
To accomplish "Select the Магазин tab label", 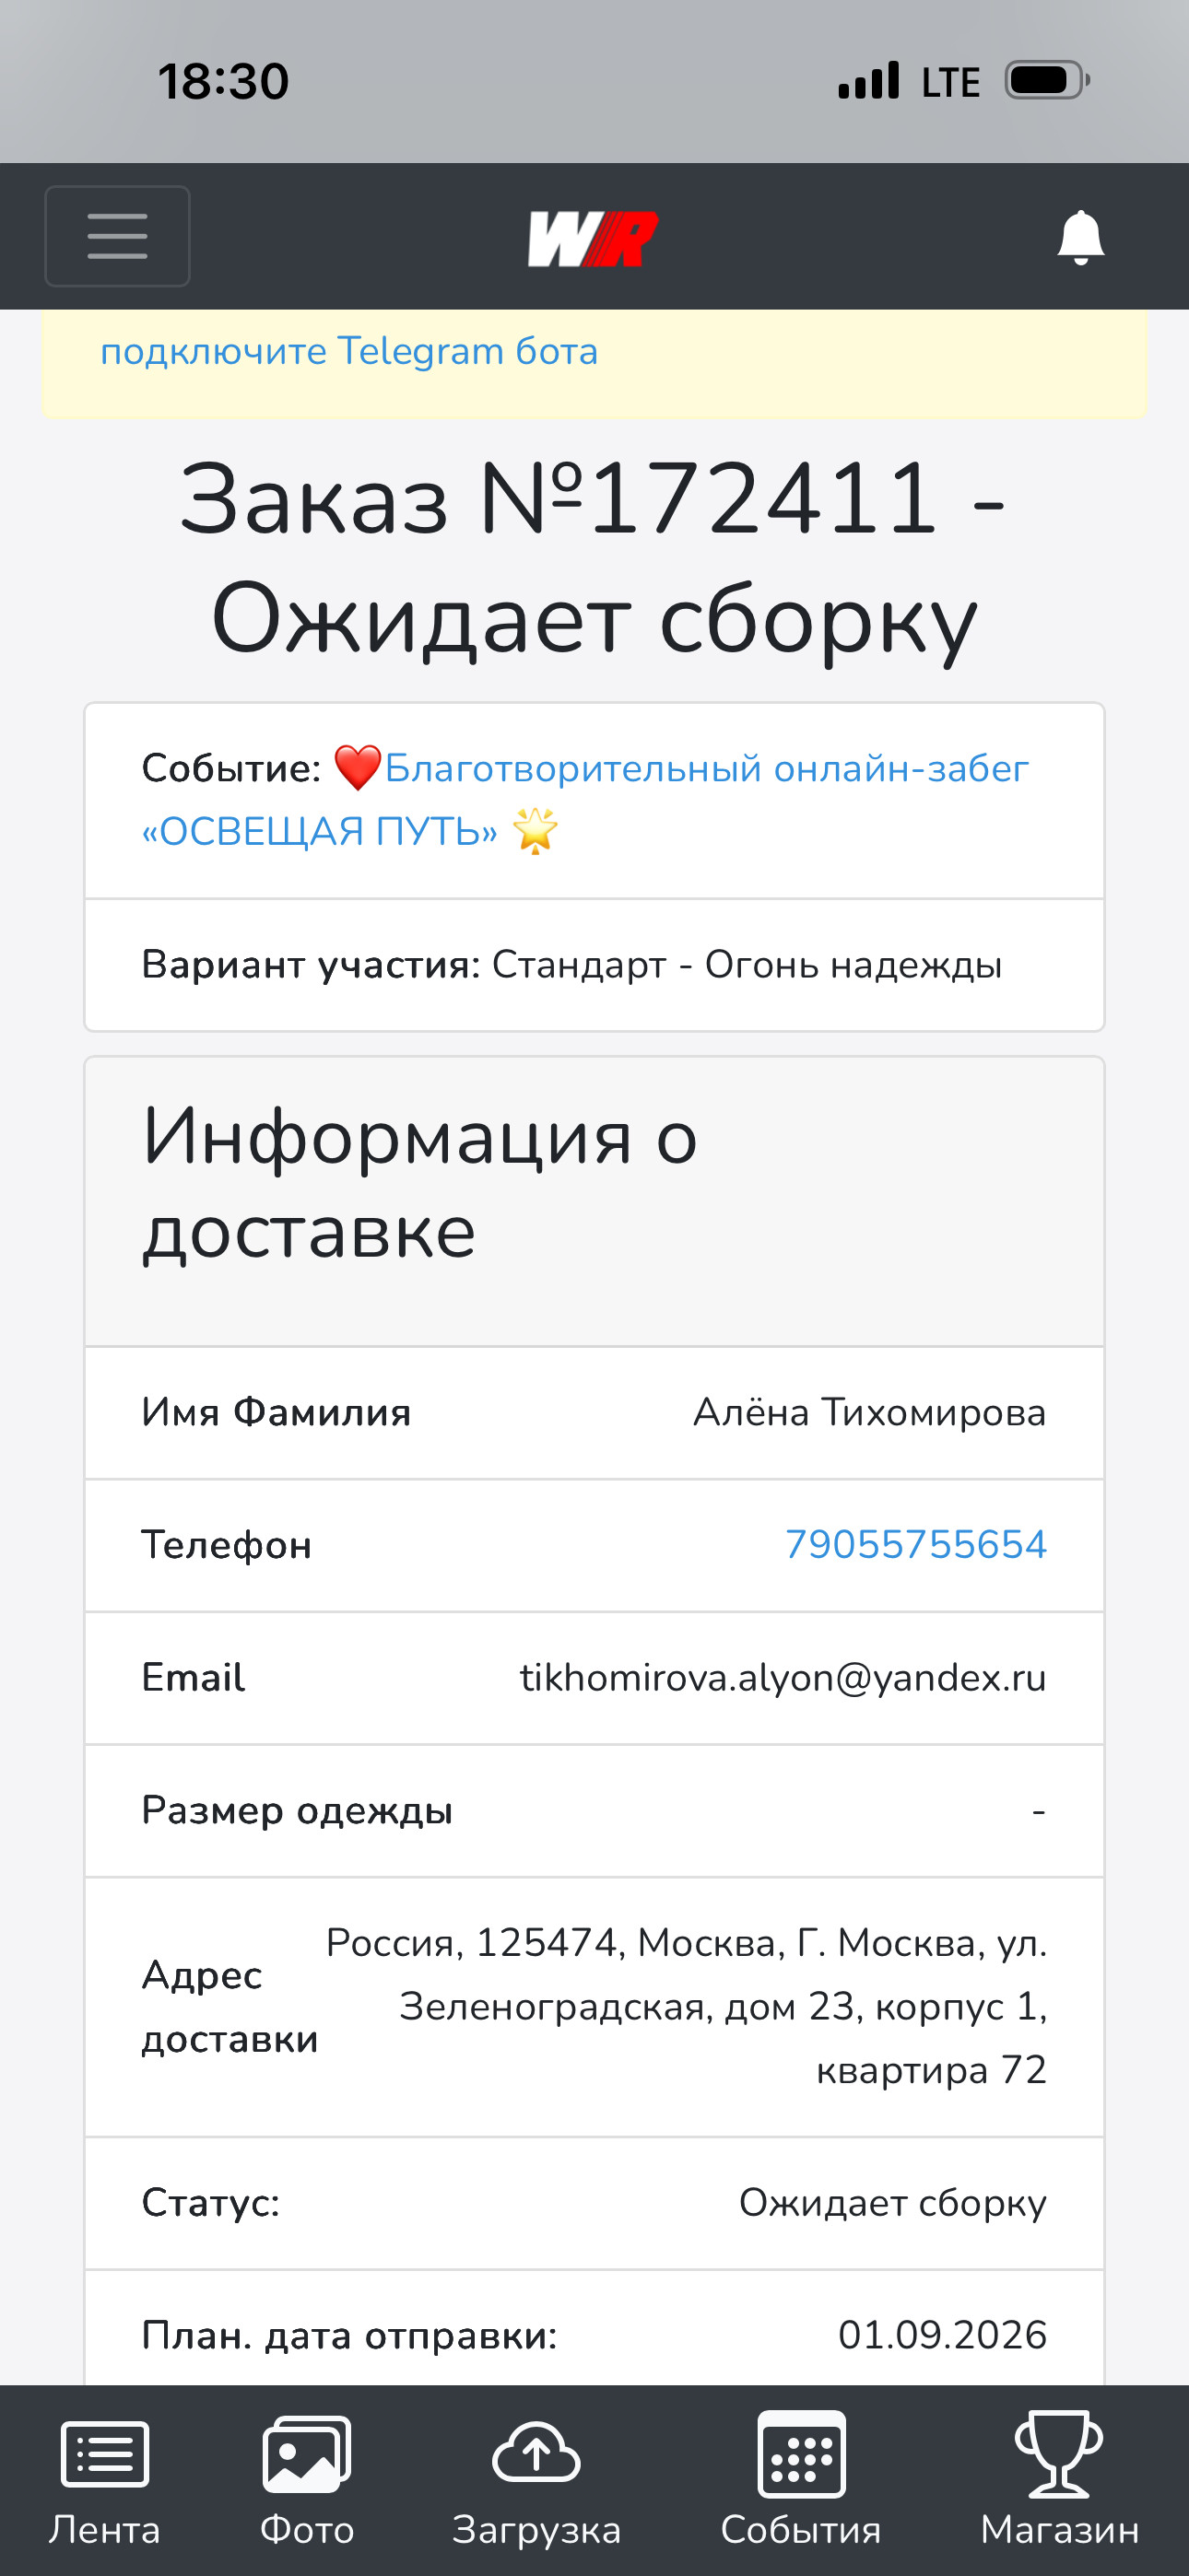I will point(1060,2530).
